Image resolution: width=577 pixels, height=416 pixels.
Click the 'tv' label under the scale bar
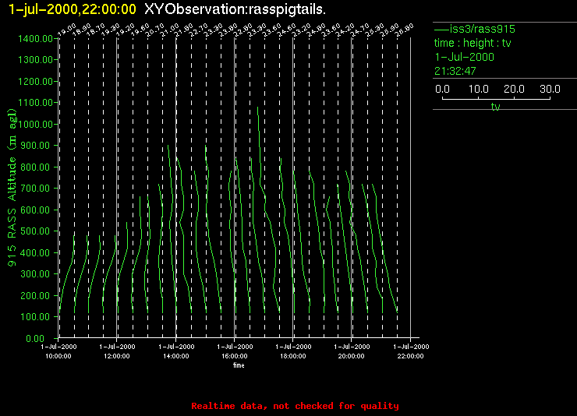[x=495, y=107]
